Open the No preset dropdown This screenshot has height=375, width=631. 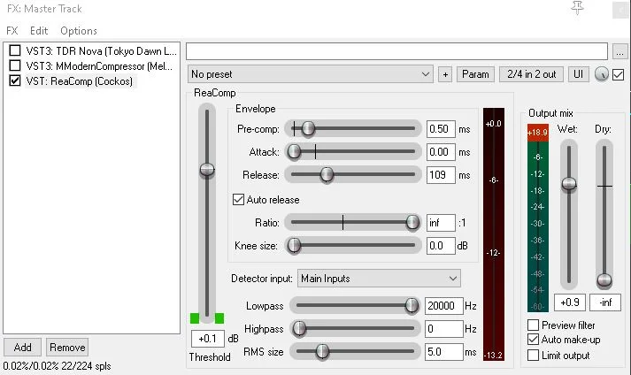[310, 74]
